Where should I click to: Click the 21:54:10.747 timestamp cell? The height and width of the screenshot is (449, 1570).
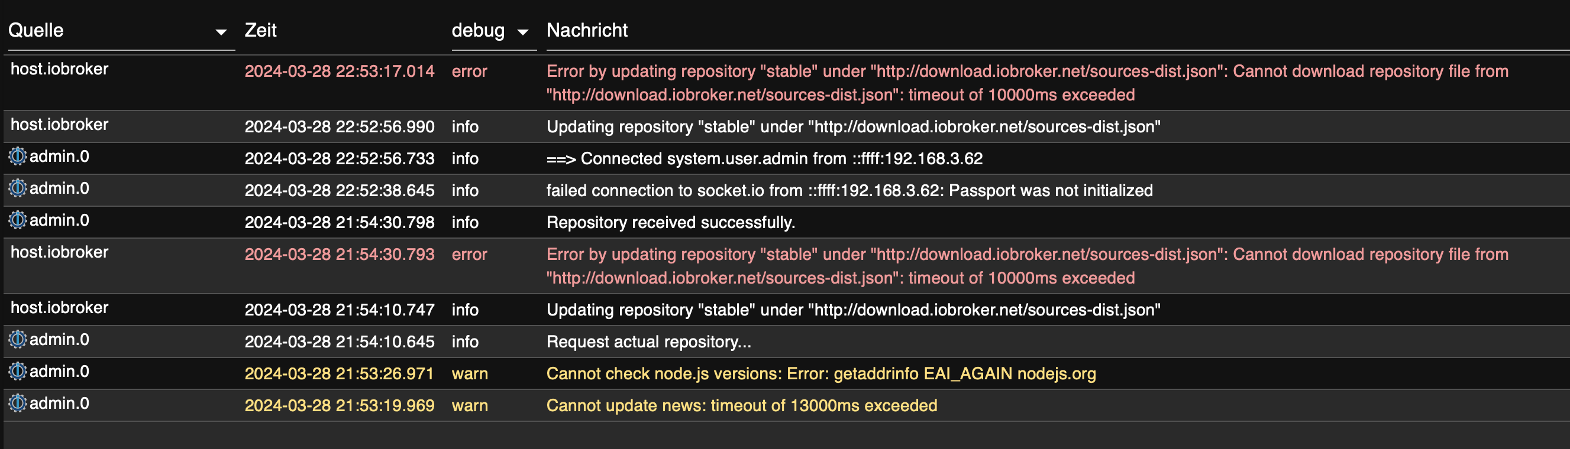coord(339,310)
